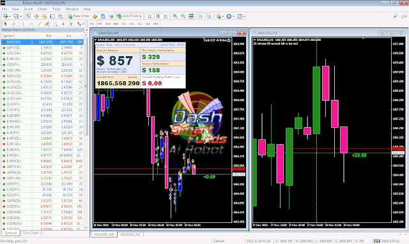Open the Insert menu
The width and height of the screenshot is (409, 244).
28,9
